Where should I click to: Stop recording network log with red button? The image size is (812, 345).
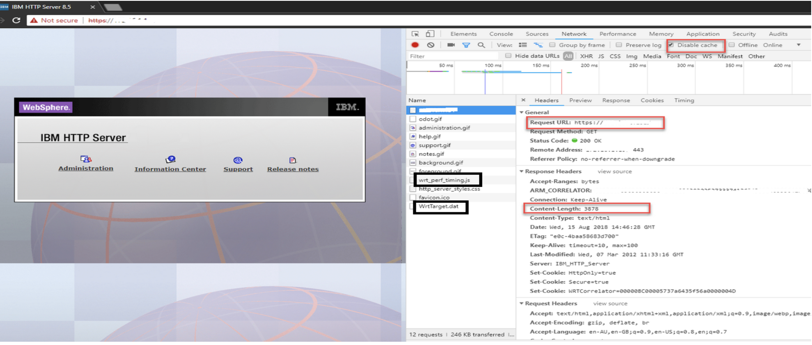tap(415, 45)
